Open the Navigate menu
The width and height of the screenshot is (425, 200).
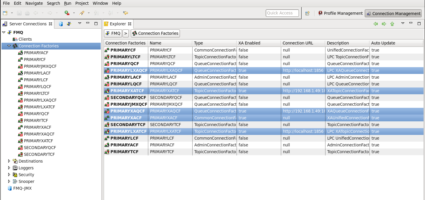(34, 3)
